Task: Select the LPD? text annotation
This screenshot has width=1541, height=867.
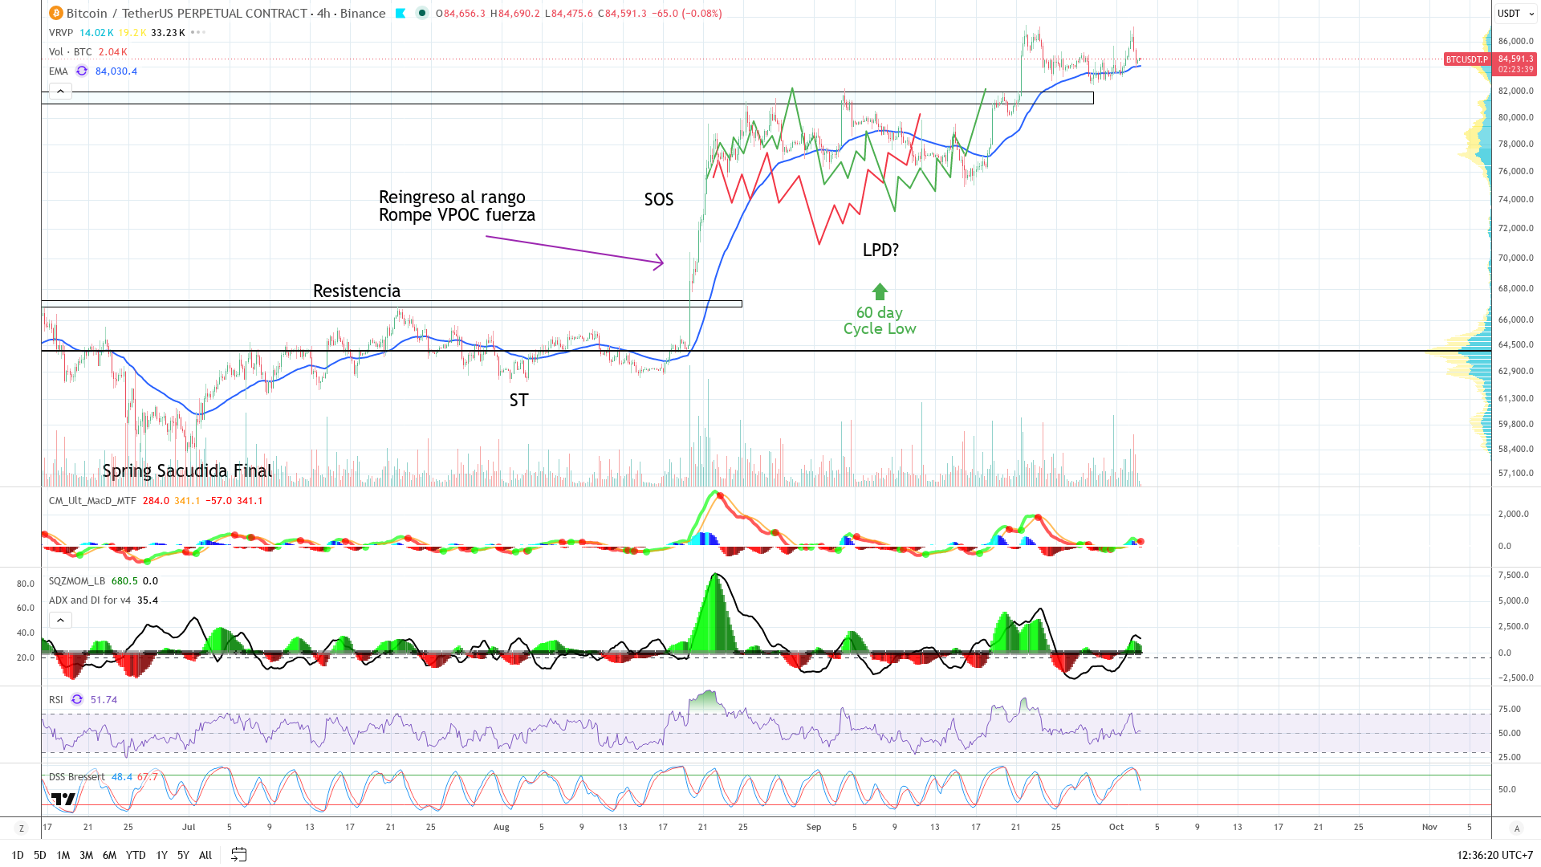Action: 880,250
